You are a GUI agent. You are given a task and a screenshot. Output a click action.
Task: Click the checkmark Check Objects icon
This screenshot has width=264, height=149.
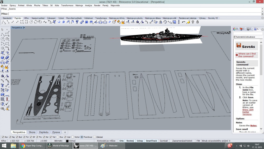coord(7,104)
